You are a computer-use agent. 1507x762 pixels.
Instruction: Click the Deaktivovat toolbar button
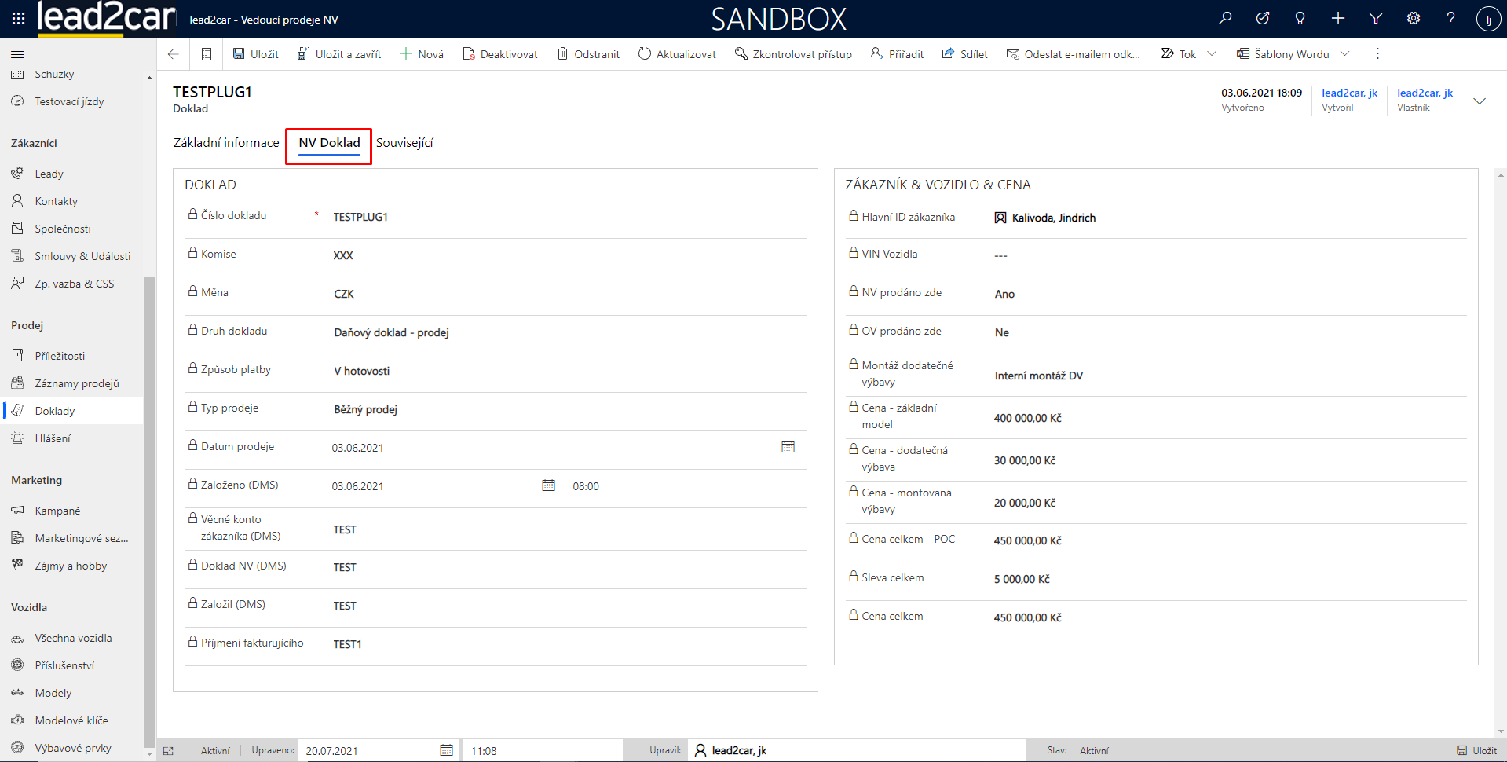[x=500, y=54]
